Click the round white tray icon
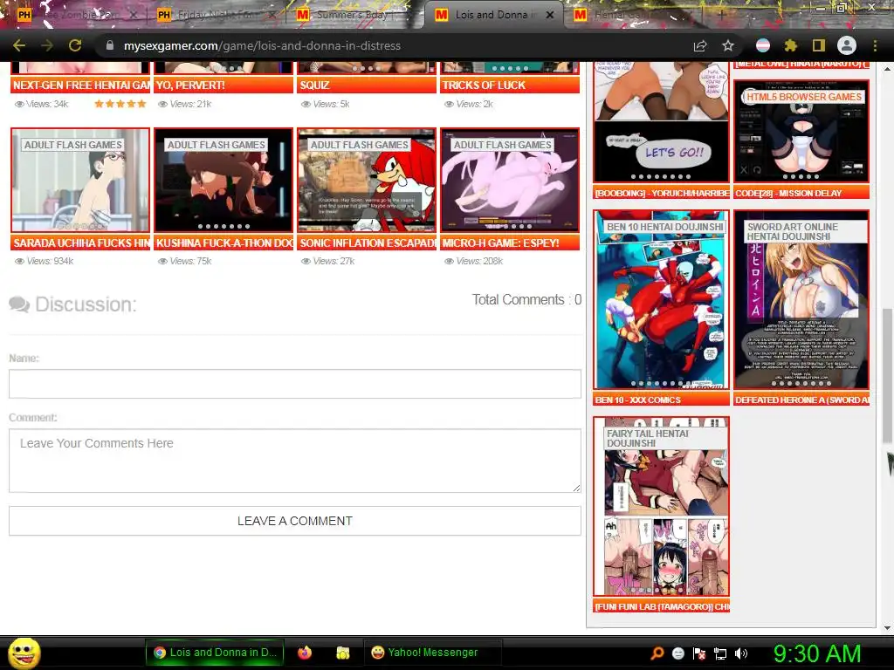894x670 pixels. [677, 653]
